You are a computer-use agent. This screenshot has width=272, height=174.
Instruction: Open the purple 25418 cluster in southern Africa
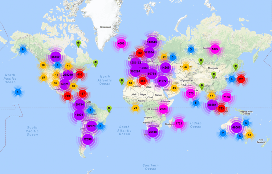[x=153, y=132]
